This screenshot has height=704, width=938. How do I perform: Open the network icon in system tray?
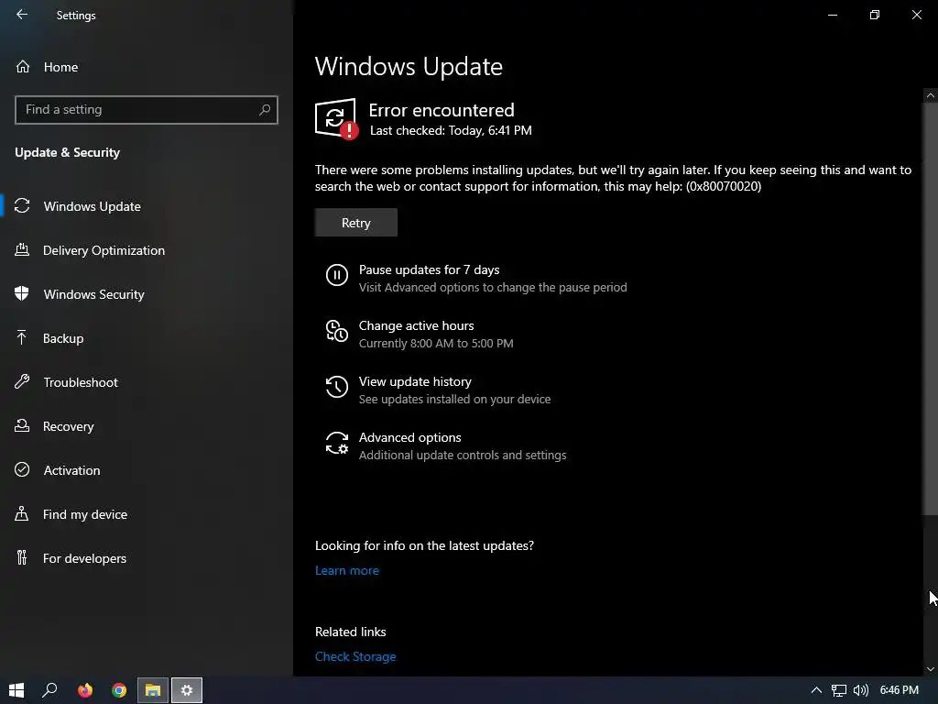coord(839,691)
